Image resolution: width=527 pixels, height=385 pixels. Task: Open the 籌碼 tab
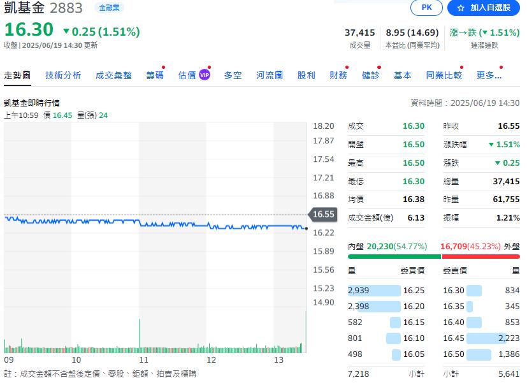(x=155, y=75)
